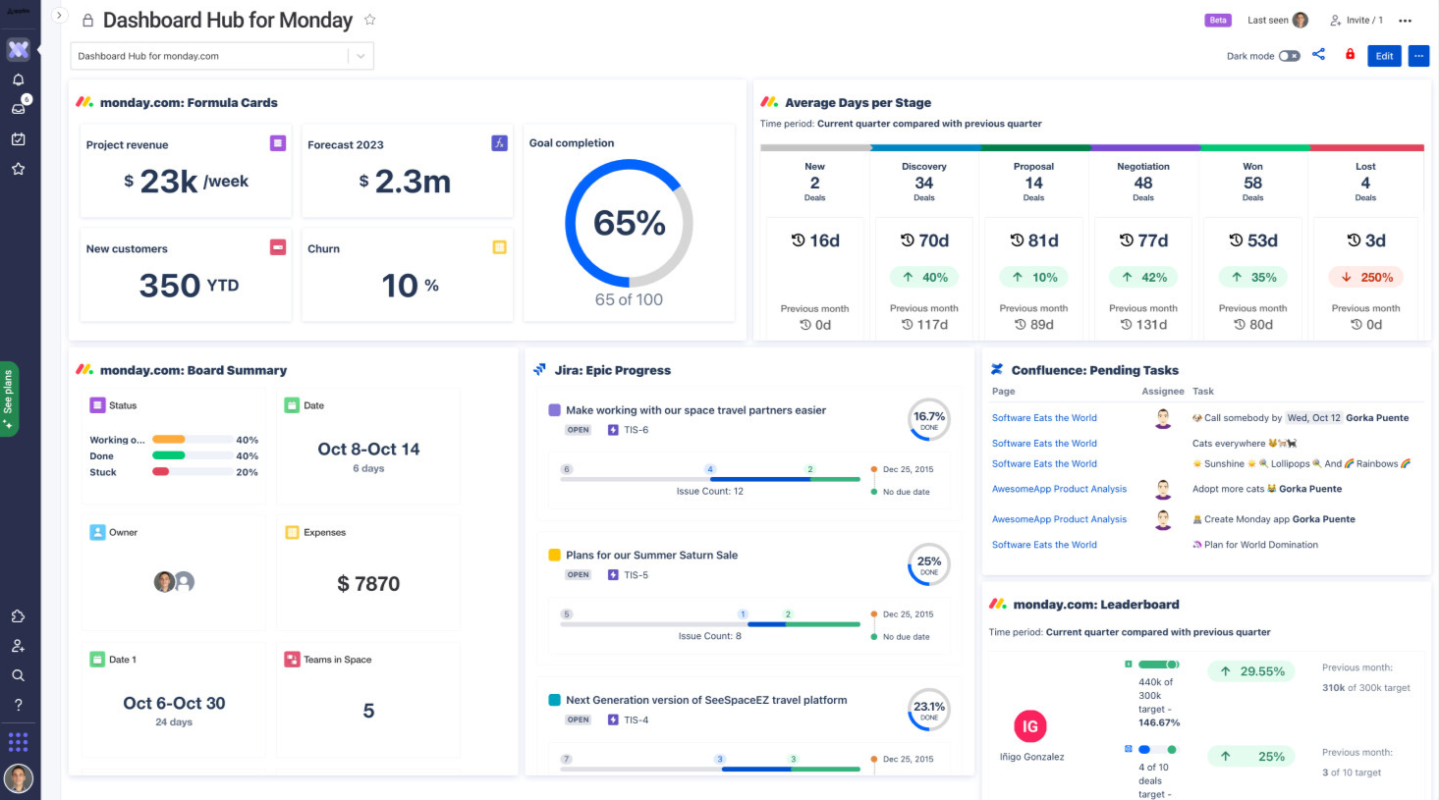Click the Edit button
The width and height of the screenshot is (1439, 800).
pos(1384,56)
